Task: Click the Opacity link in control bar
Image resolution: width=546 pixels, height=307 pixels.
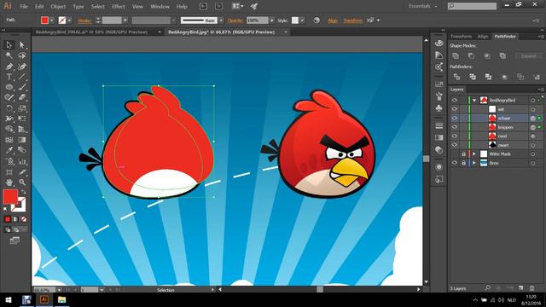Action: coord(235,20)
